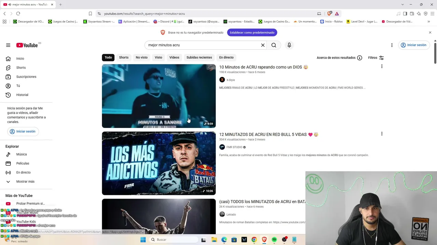Open the Windows Start menu

point(143,240)
